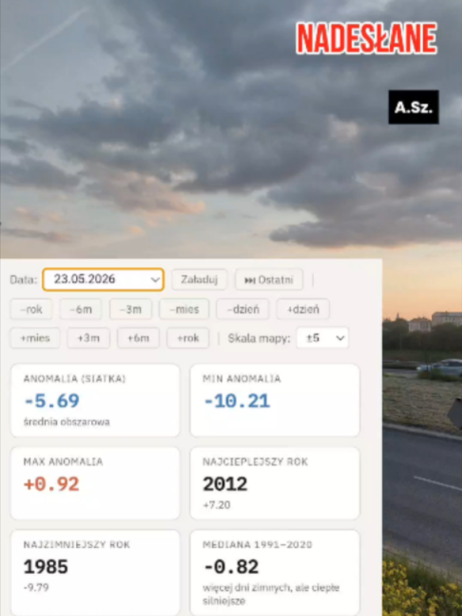Go back one month with -mies
The width and height of the screenshot is (462, 616).
184,309
